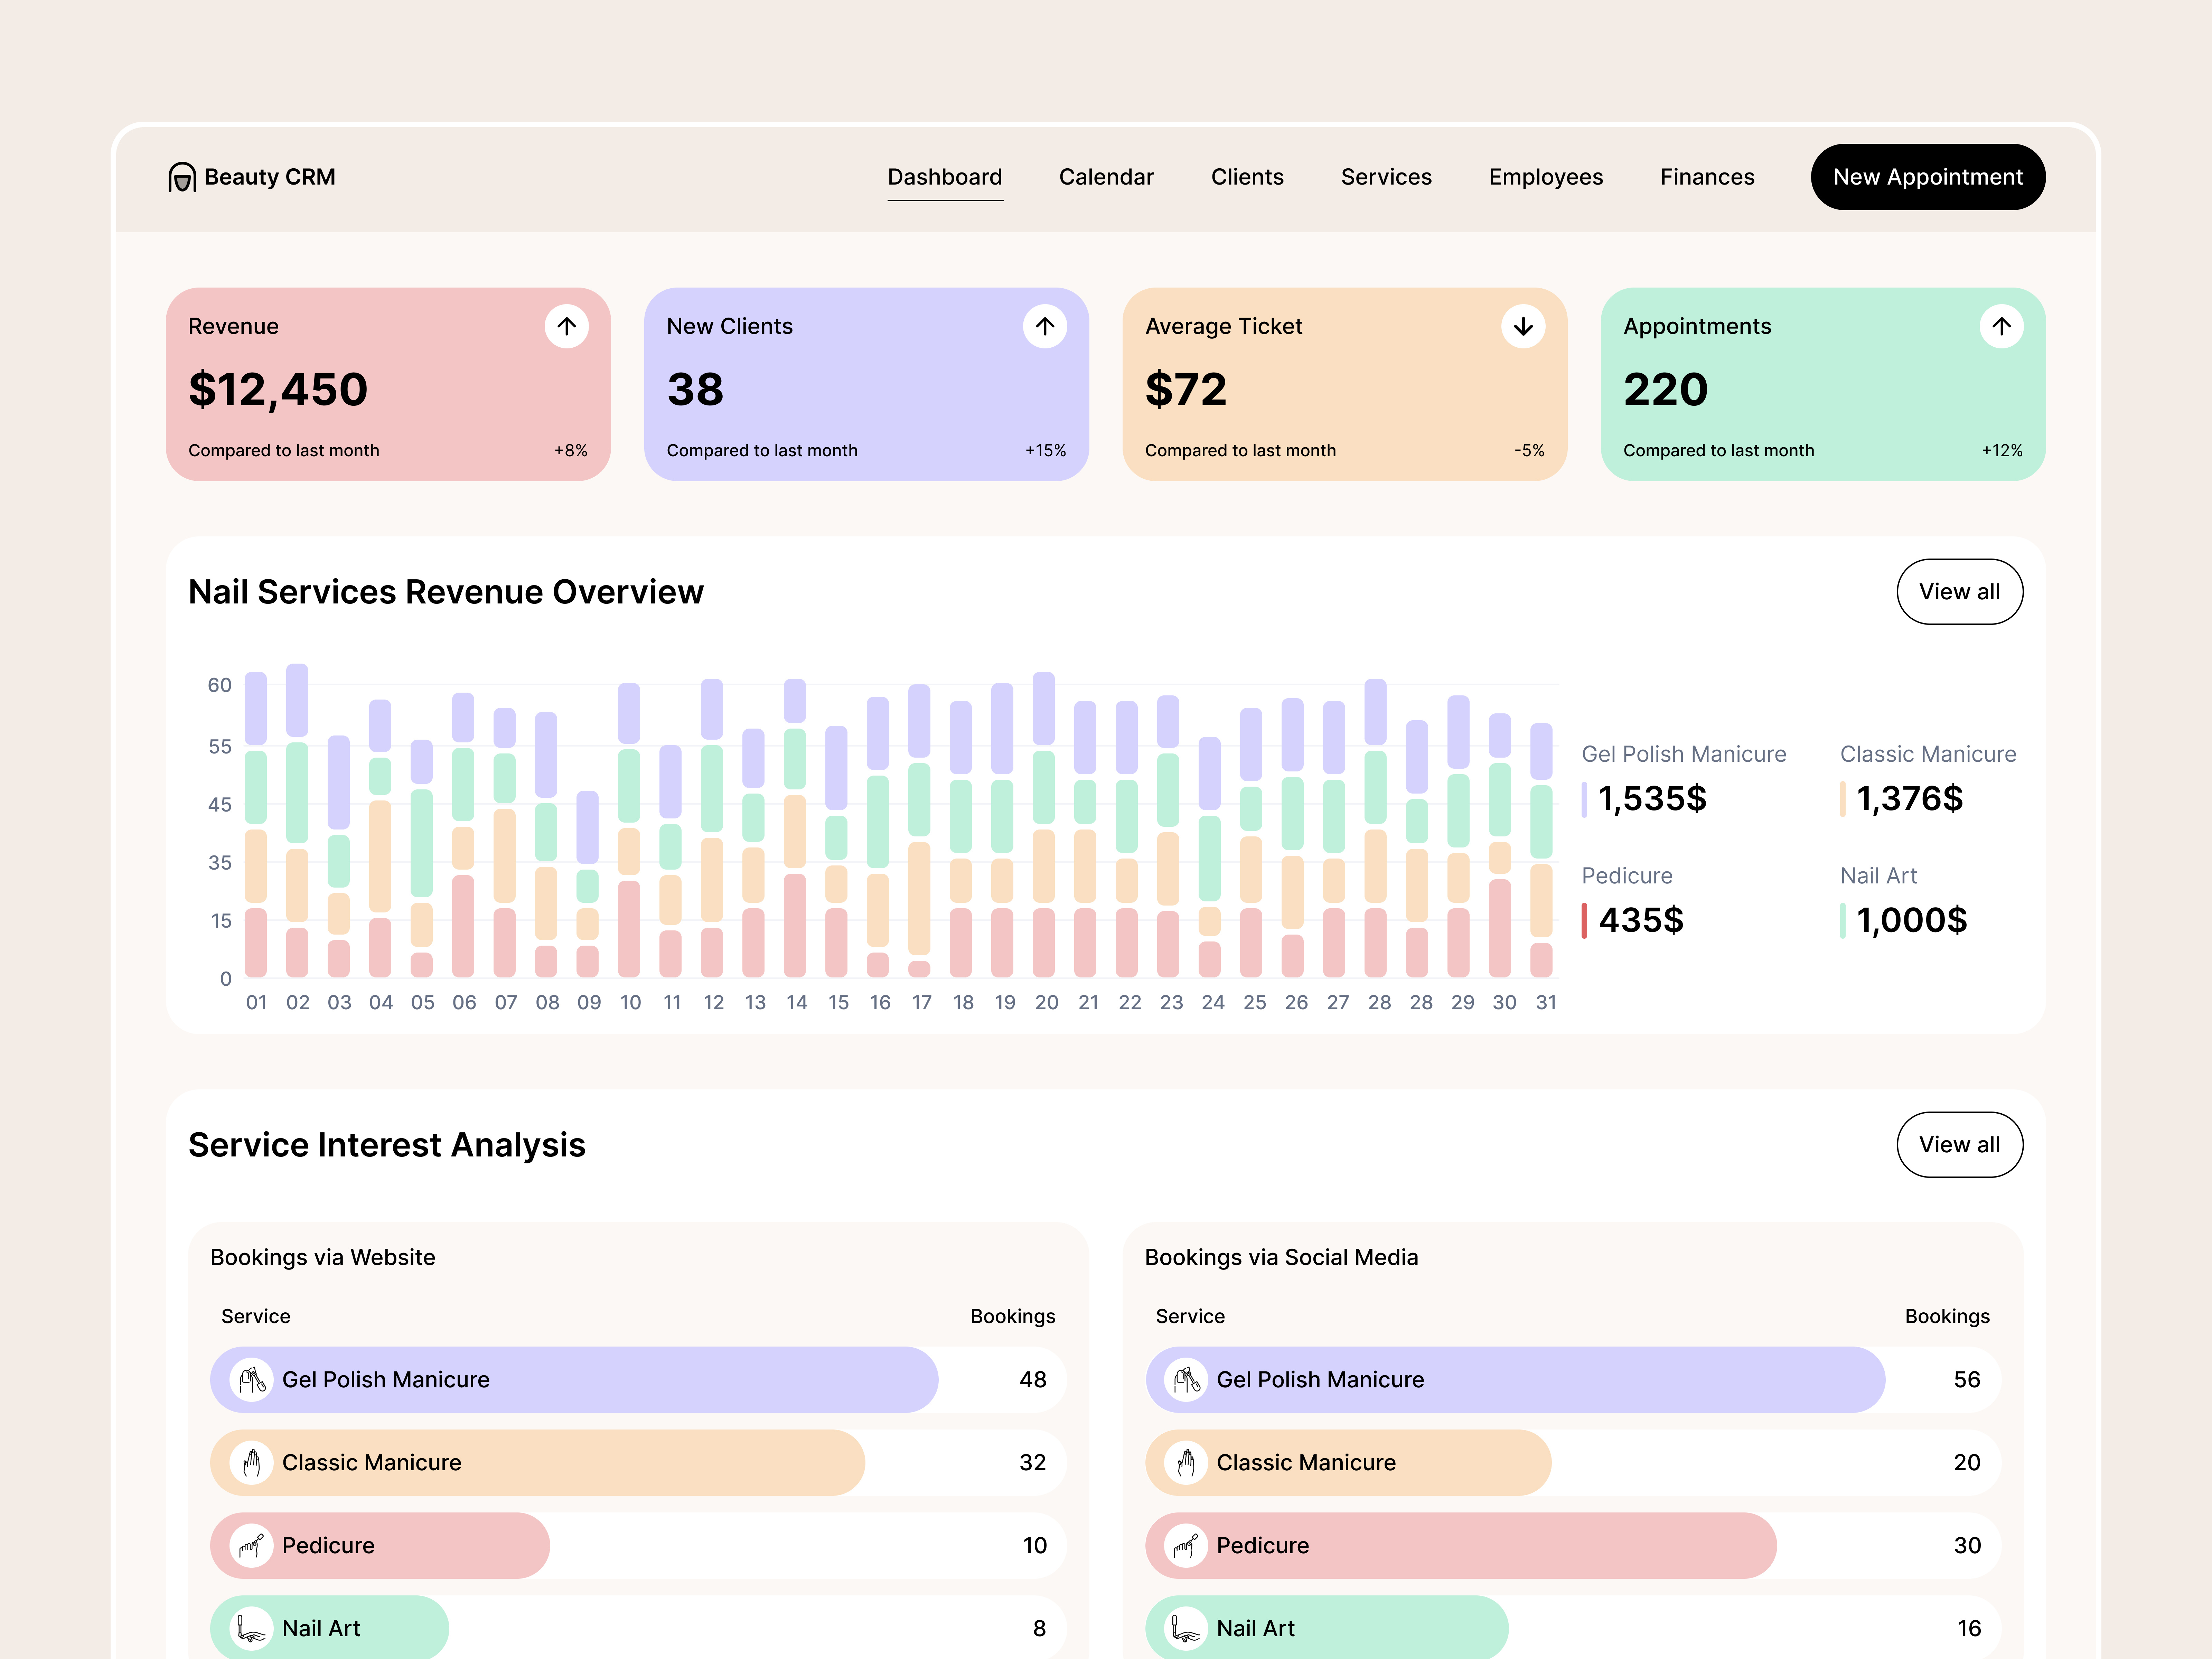2212x1659 pixels.
Task: Click the New Clients summary card
Action: 866,384
